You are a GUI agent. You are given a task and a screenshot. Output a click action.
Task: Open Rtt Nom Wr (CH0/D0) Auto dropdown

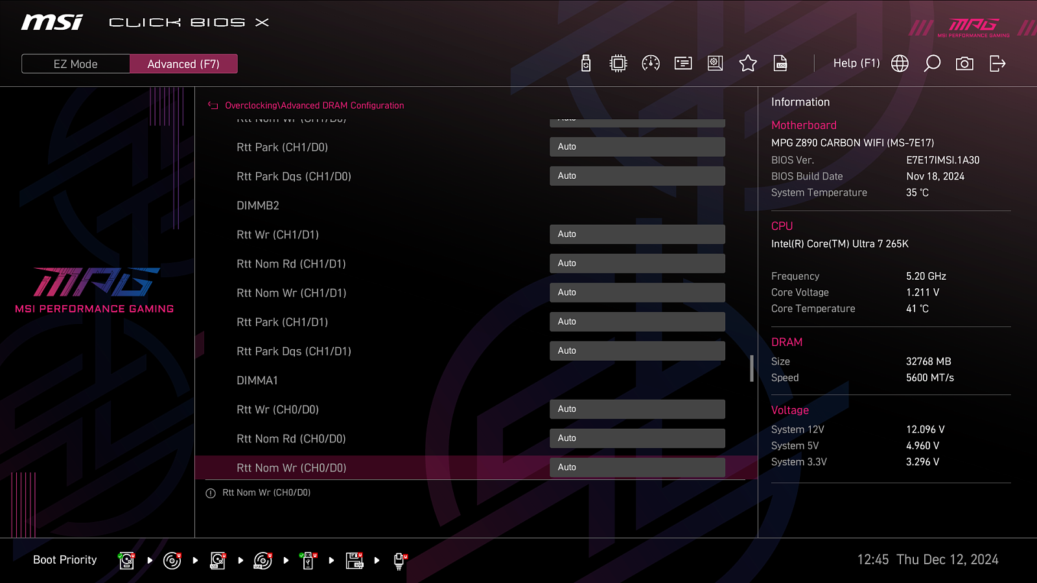pos(637,468)
